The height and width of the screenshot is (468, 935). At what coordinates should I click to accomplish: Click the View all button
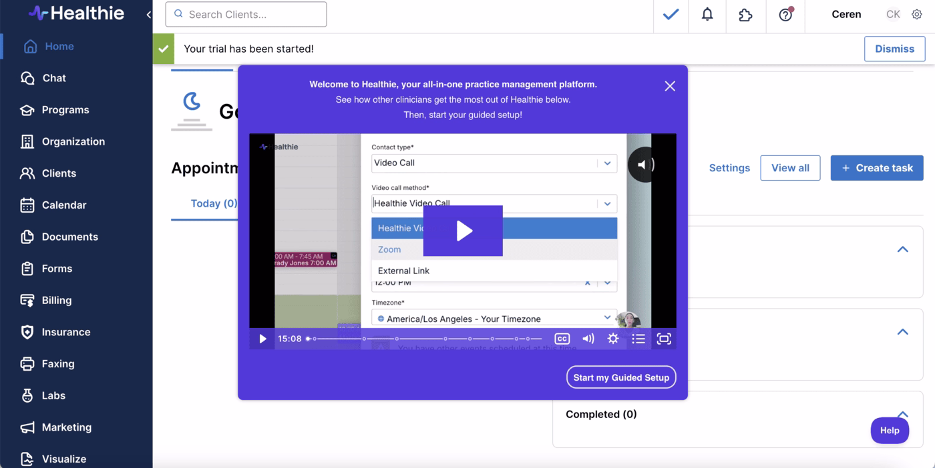coord(790,168)
